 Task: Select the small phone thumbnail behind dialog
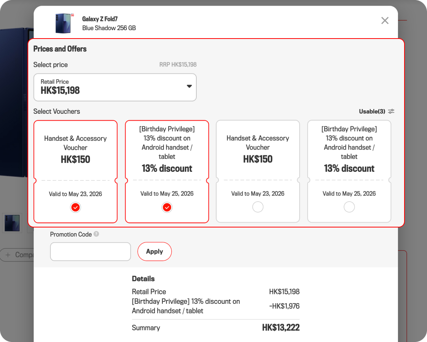12,223
